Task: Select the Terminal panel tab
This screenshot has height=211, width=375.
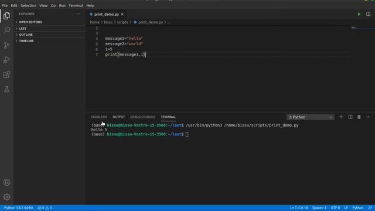Action: 168,117
